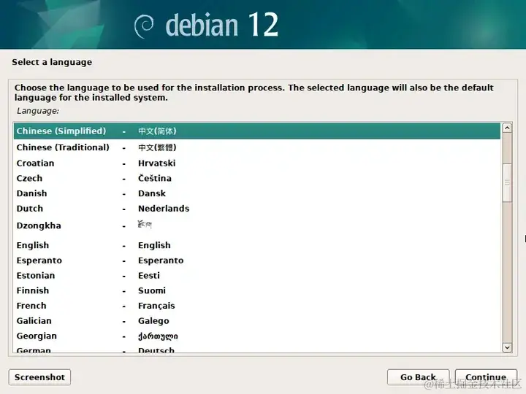Select Chinese (Traditional) language row
Screen dimensions: 526x394
click(x=257, y=147)
